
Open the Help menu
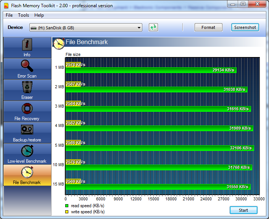pos(39,15)
